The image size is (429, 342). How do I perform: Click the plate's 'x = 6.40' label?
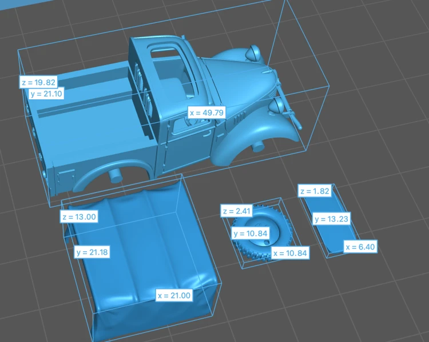pos(360,247)
